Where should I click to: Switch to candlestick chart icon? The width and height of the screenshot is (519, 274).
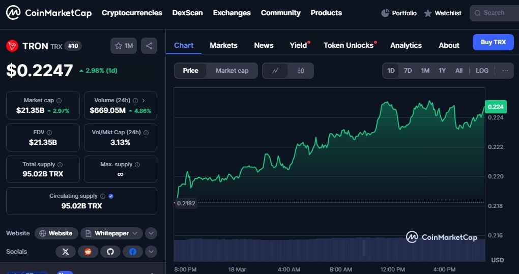(301, 71)
